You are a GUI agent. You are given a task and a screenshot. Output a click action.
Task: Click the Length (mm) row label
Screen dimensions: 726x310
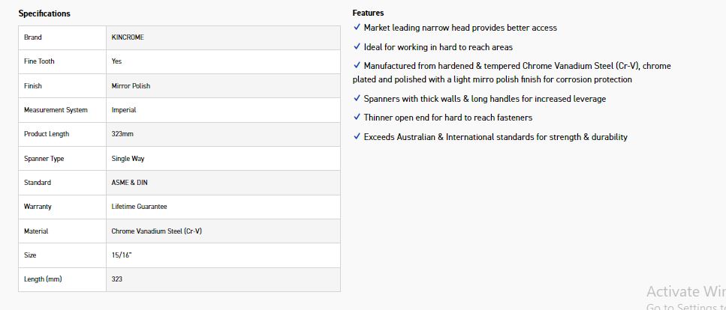[x=43, y=279]
